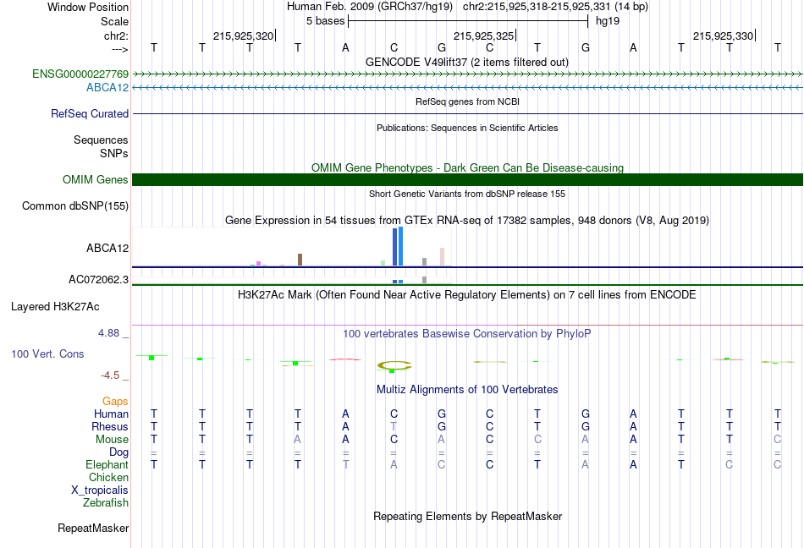This screenshot has height=548, width=804.
Task: Click the Chicken species row label
Action: 108,477
